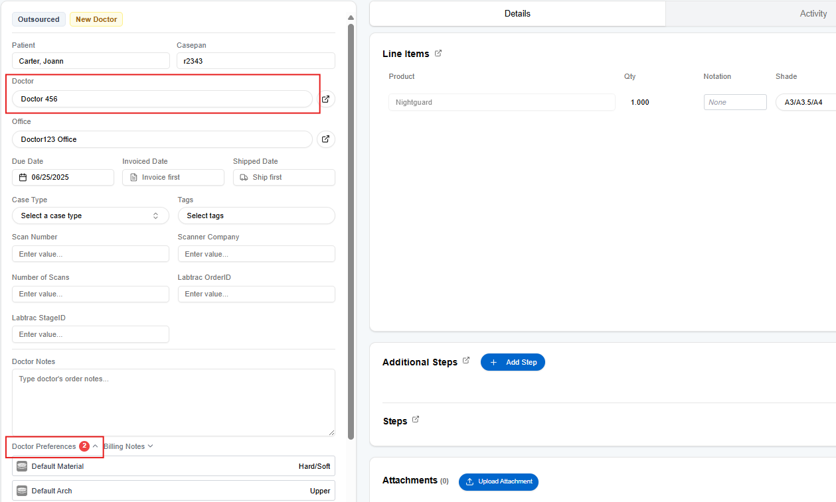Click Default Arch preference icon
Viewport: 836px width, 502px height.
(x=22, y=491)
